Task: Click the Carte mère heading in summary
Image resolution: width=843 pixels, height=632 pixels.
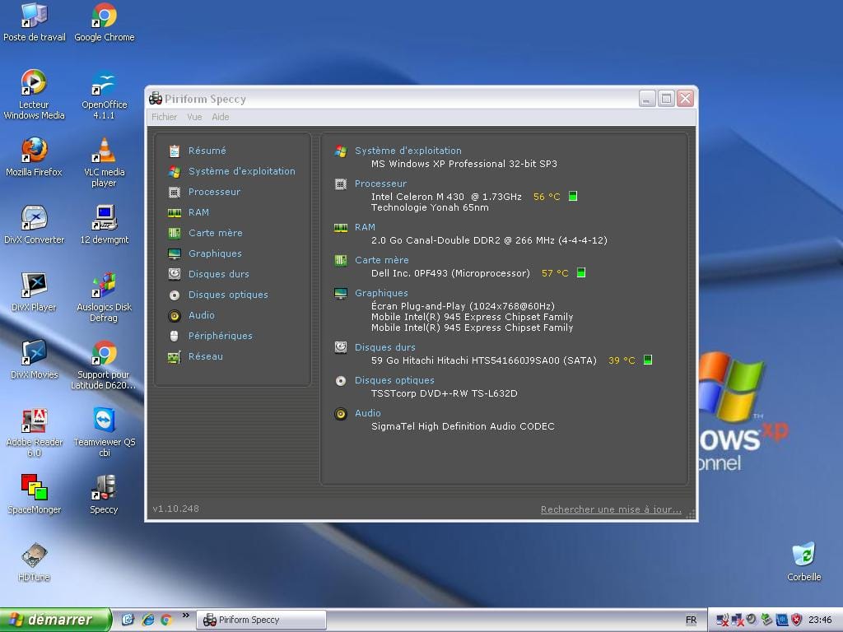Action: (x=382, y=260)
